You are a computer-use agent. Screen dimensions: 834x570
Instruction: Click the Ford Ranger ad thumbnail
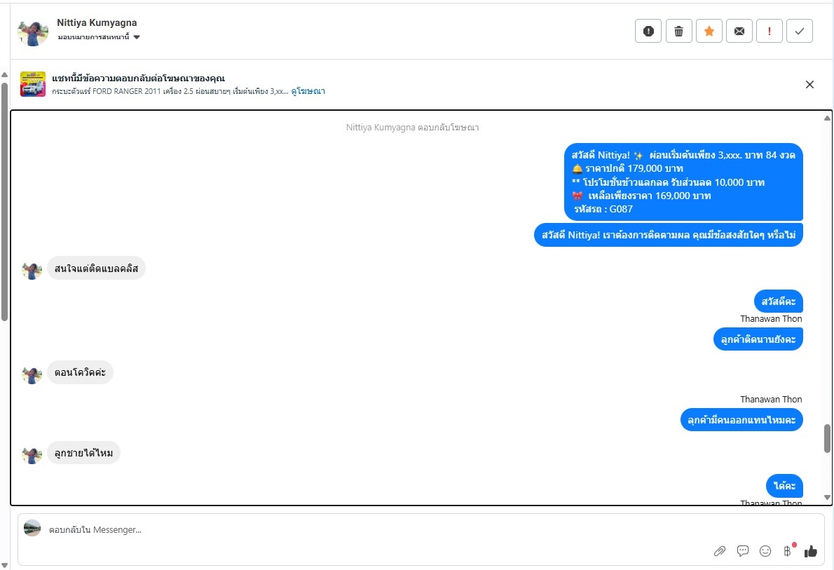coord(33,84)
